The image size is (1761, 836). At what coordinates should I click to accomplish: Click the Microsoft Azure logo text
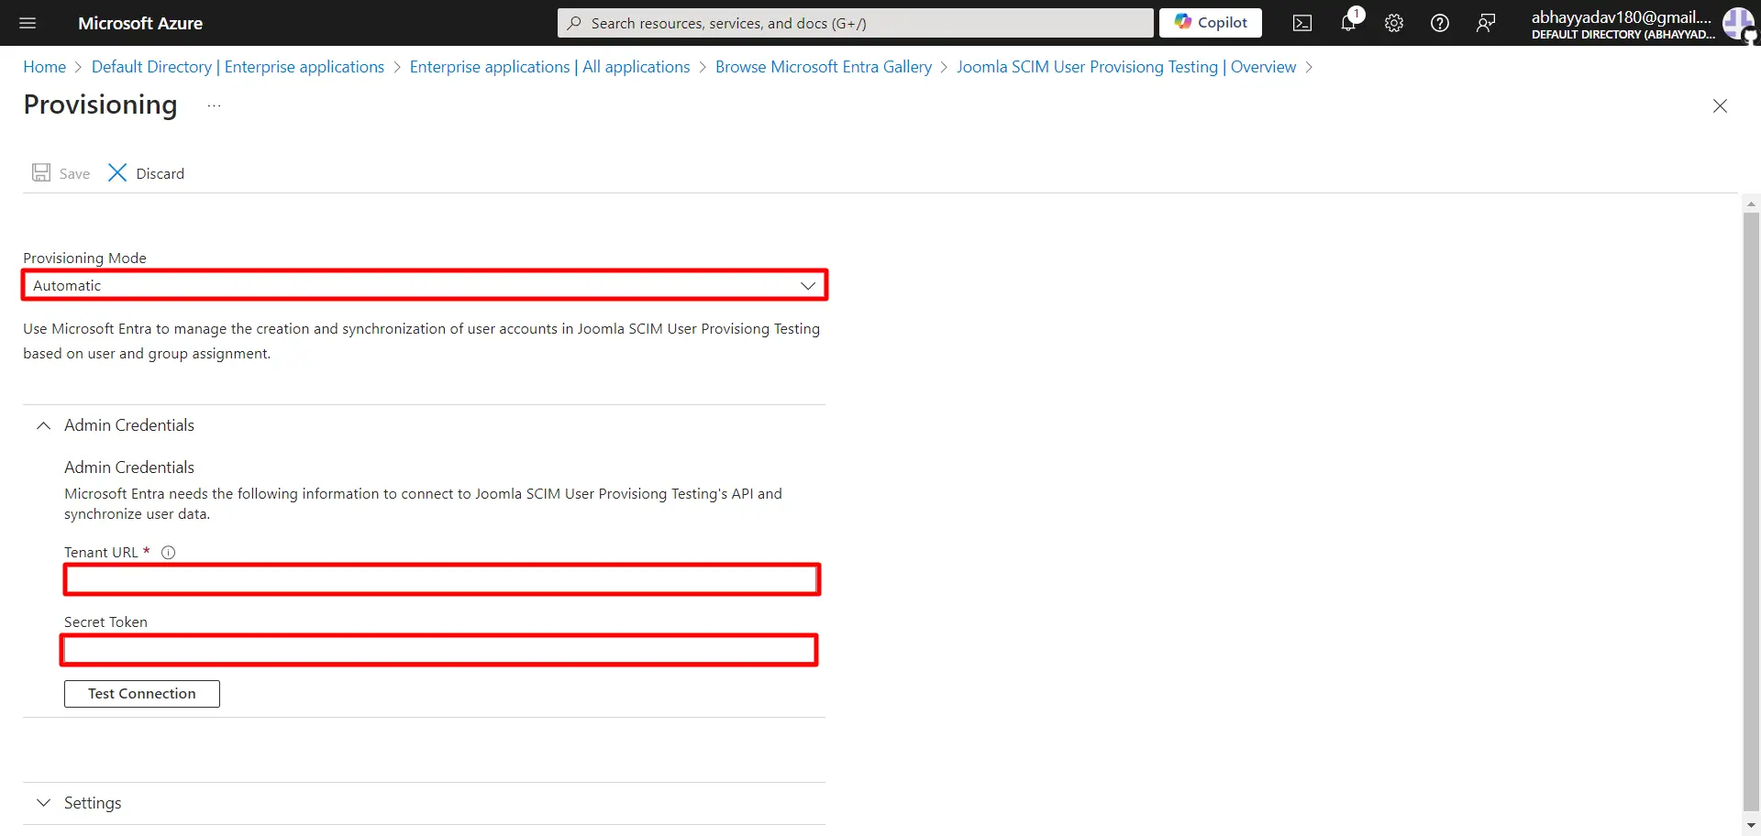click(x=140, y=23)
